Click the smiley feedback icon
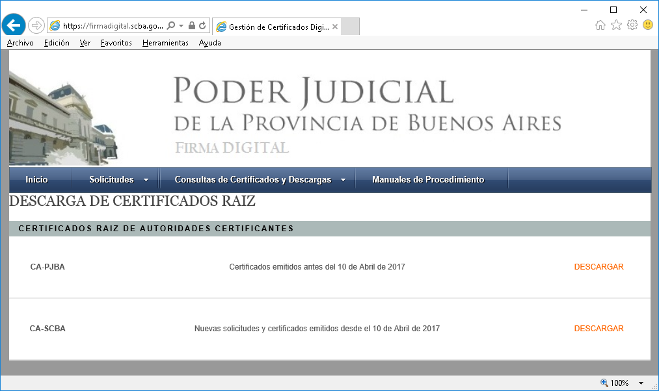Viewport: 659px width, 391px height. click(x=647, y=25)
